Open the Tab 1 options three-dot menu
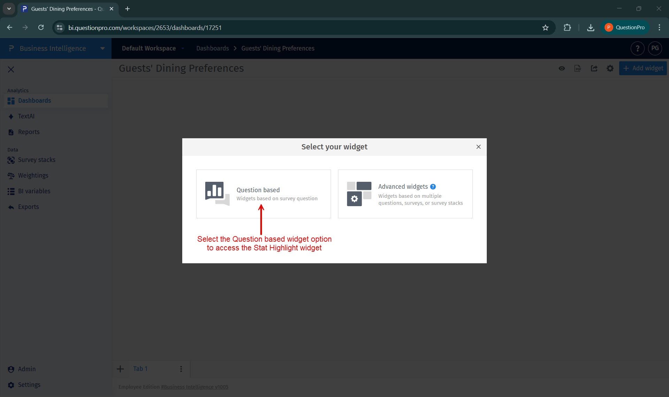 click(181, 369)
